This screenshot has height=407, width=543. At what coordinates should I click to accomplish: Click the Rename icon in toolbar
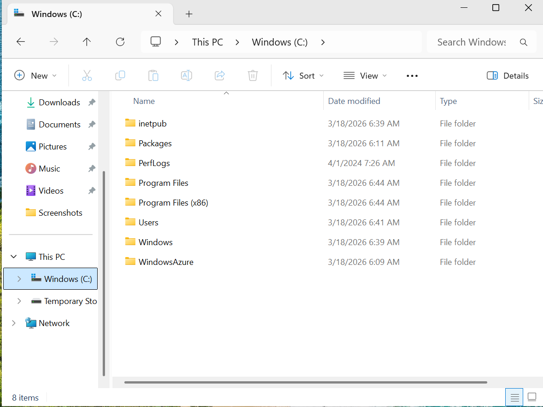(187, 75)
